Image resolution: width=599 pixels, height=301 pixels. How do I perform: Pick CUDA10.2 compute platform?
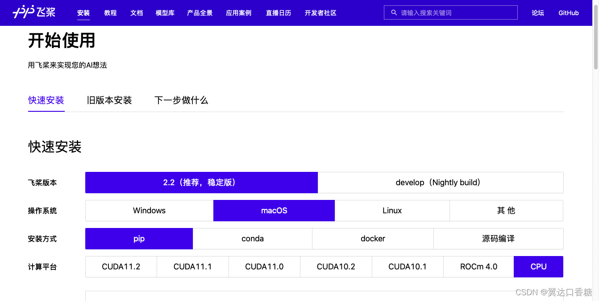[336, 267]
